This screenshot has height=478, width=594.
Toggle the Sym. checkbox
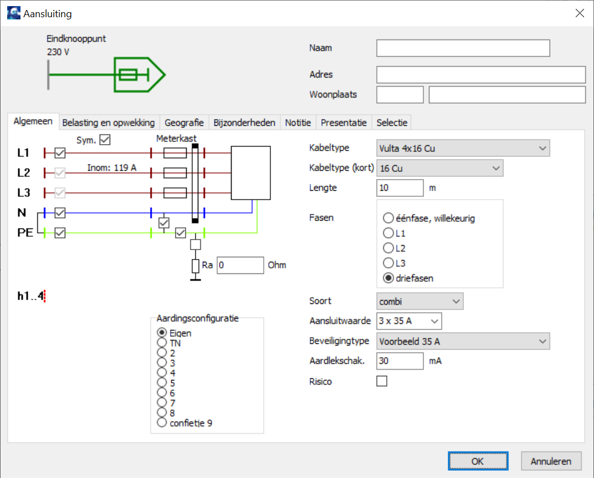point(105,140)
